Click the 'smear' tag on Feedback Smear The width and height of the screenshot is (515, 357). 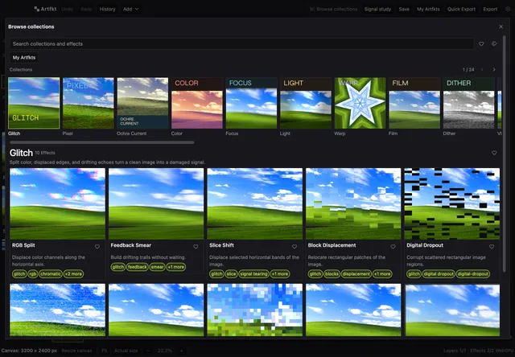pos(158,267)
